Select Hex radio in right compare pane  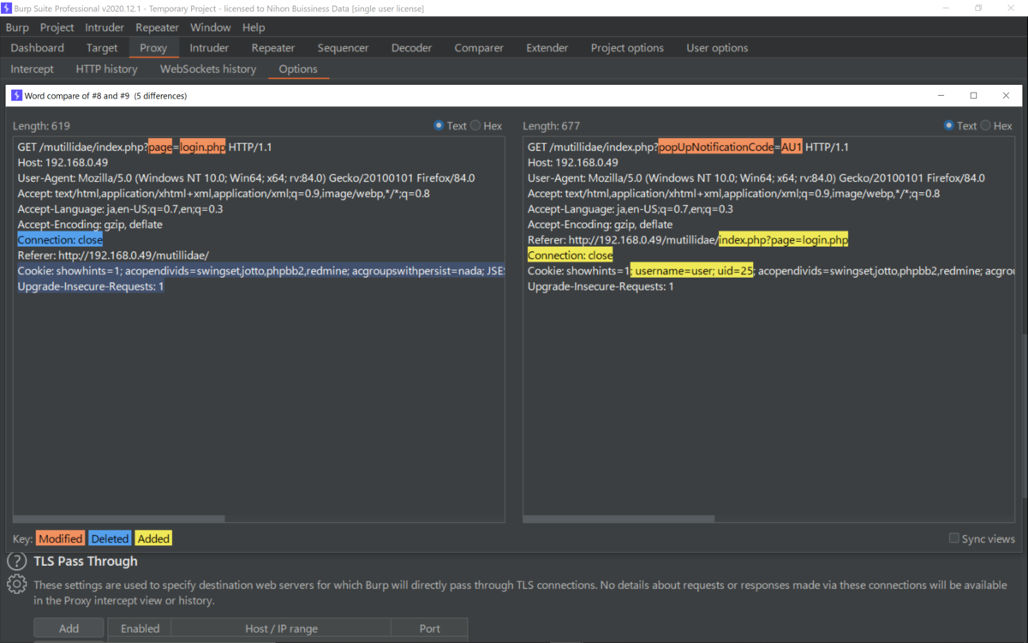(x=985, y=125)
